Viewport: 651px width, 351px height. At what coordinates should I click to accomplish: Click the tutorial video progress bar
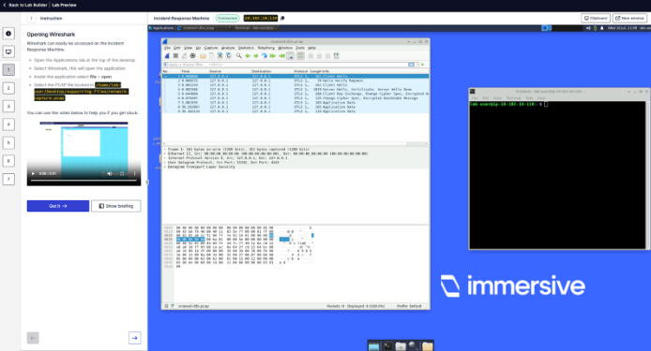(83, 181)
